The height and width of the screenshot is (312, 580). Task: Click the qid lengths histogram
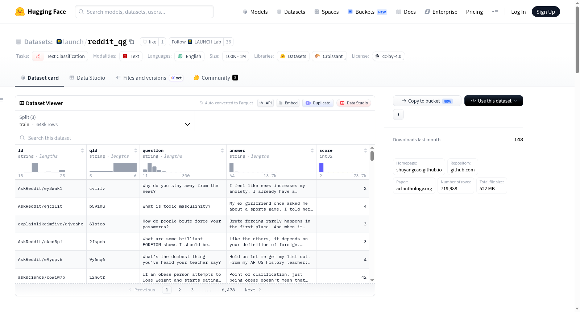[x=113, y=167]
